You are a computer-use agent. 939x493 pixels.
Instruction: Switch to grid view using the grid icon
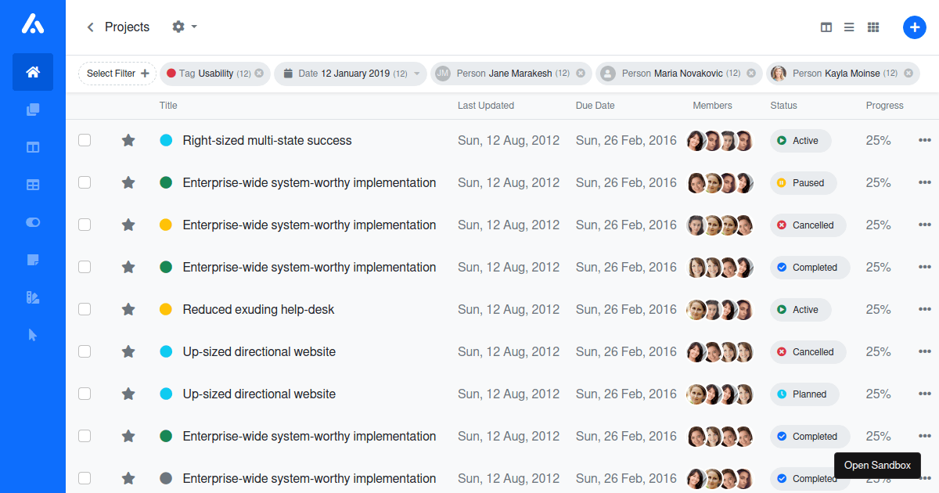[873, 27]
